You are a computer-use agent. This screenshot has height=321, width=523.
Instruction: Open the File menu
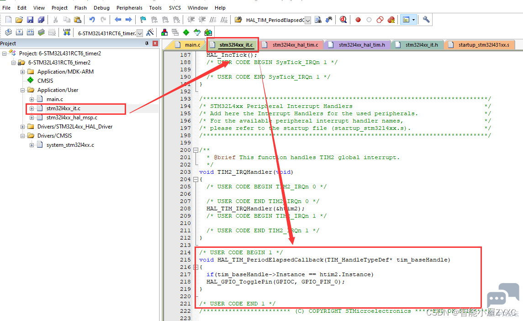click(x=6, y=8)
